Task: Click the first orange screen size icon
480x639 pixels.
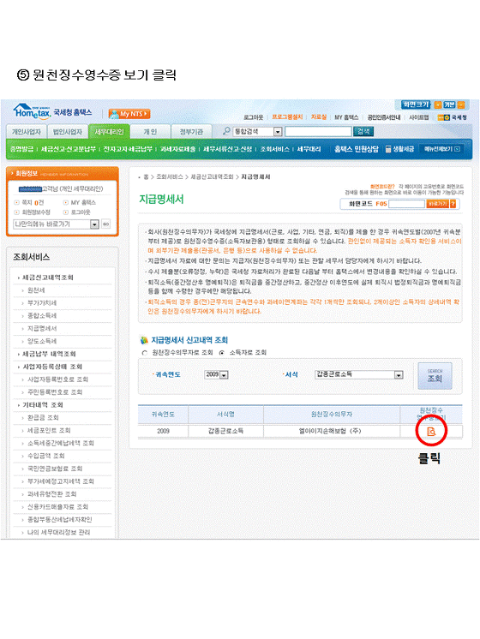Action: pos(438,105)
